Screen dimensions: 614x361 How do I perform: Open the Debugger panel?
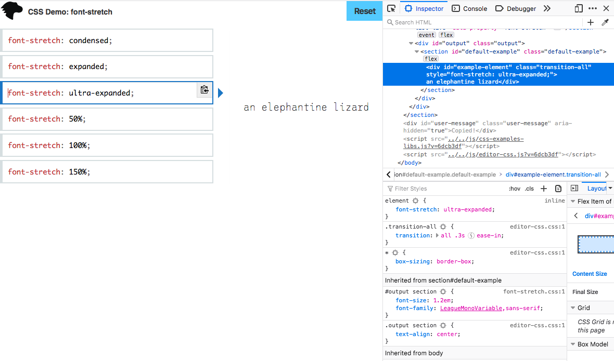[x=515, y=8]
